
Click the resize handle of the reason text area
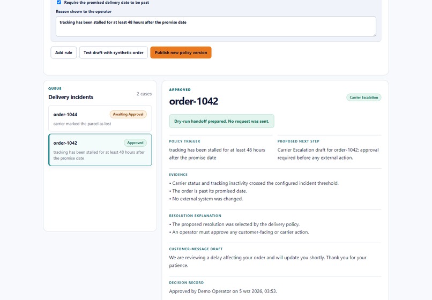tap(374, 35)
